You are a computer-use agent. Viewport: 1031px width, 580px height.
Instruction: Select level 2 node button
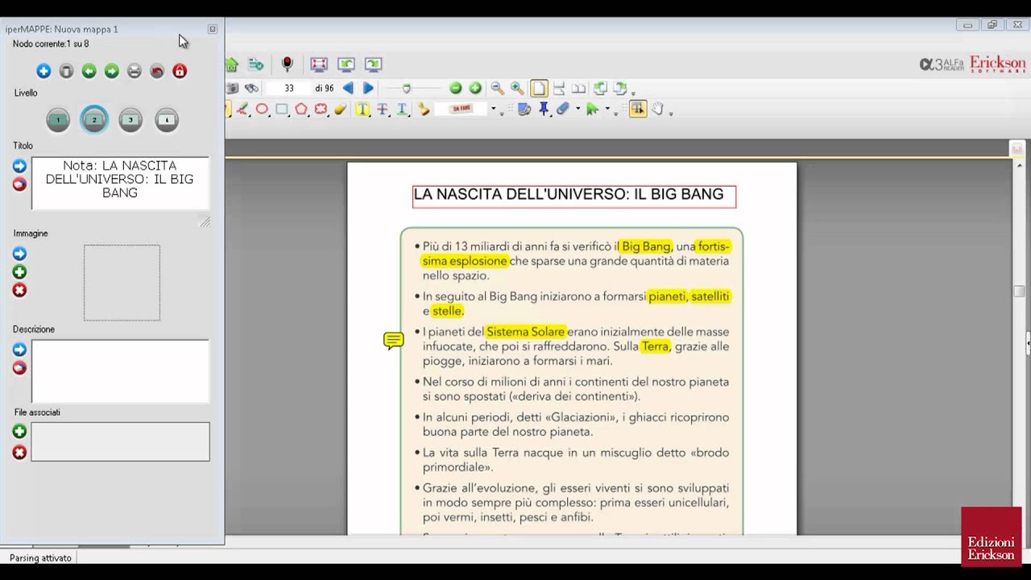click(94, 120)
